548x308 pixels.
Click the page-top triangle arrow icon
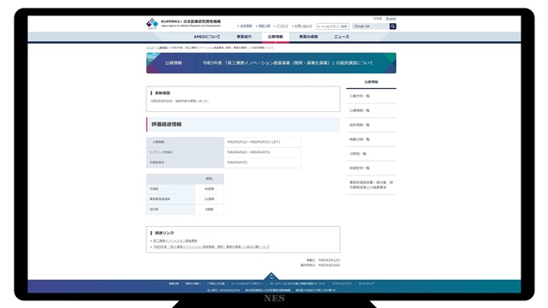[271, 275]
